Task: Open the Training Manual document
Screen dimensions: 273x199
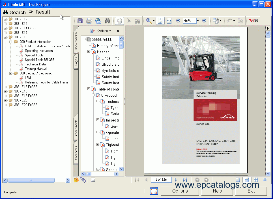Action: (36, 69)
